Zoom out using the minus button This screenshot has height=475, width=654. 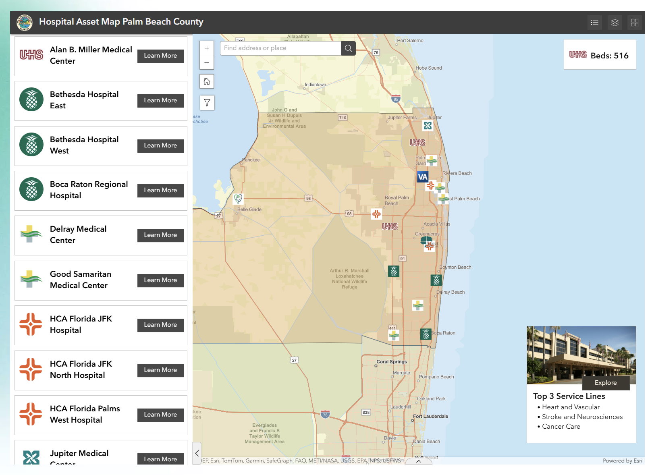(x=207, y=63)
